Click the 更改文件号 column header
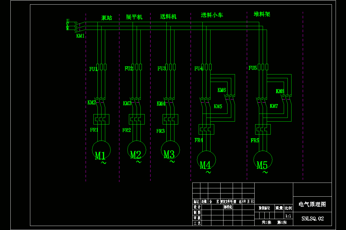The height and width of the screenshot is (230, 346). (226, 202)
